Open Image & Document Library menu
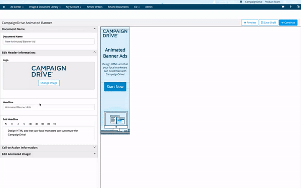The height and width of the screenshot is (188, 301). tap(45, 7)
